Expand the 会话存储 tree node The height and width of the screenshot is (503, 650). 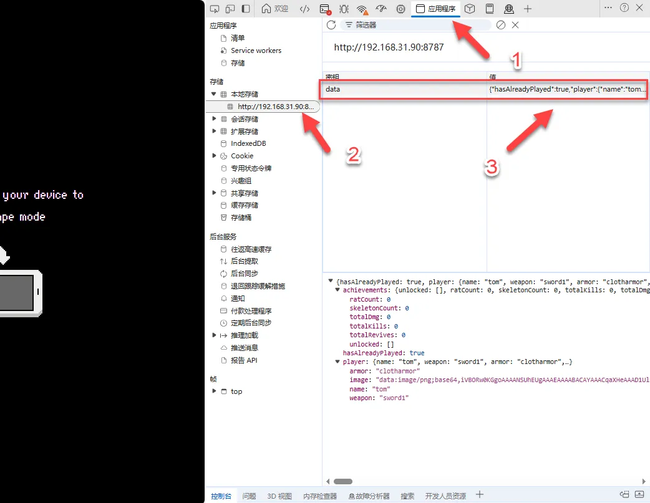pyautogui.click(x=215, y=119)
